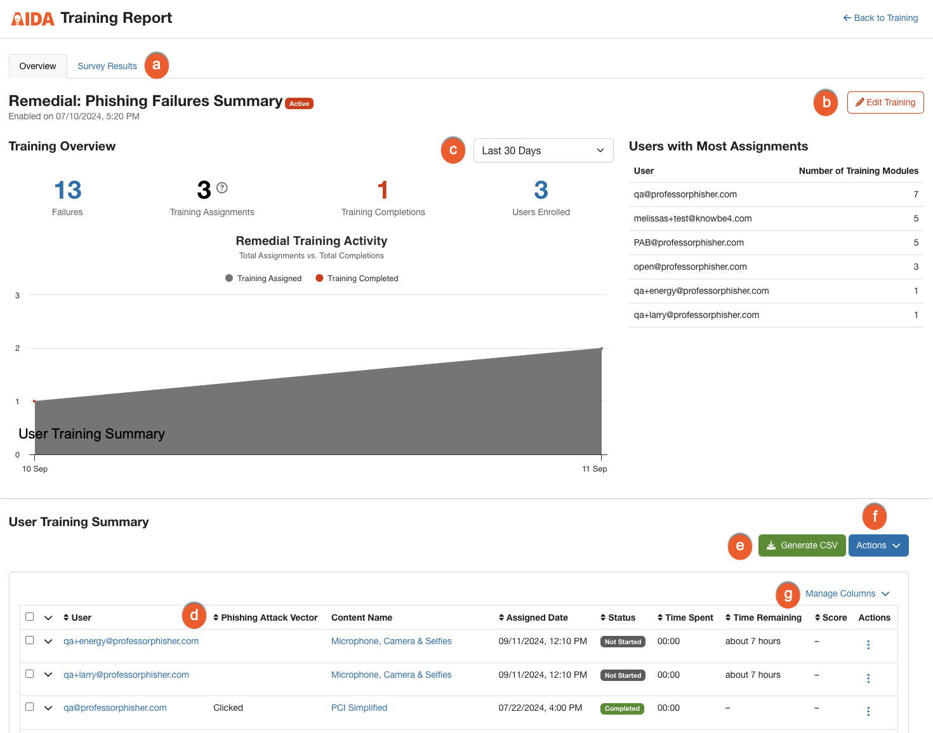Check the select-all checkbox in the table header

coord(29,616)
